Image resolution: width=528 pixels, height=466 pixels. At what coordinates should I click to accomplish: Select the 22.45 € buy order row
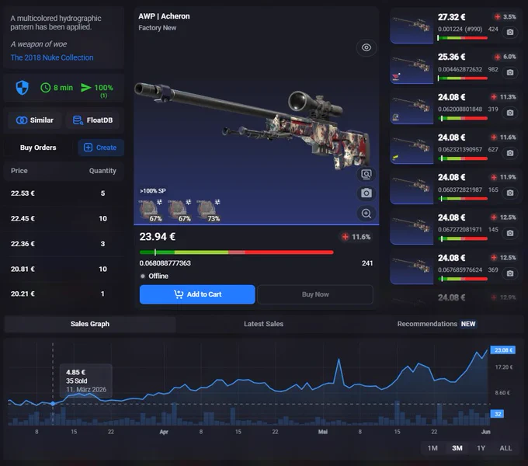pyautogui.click(x=64, y=218)
